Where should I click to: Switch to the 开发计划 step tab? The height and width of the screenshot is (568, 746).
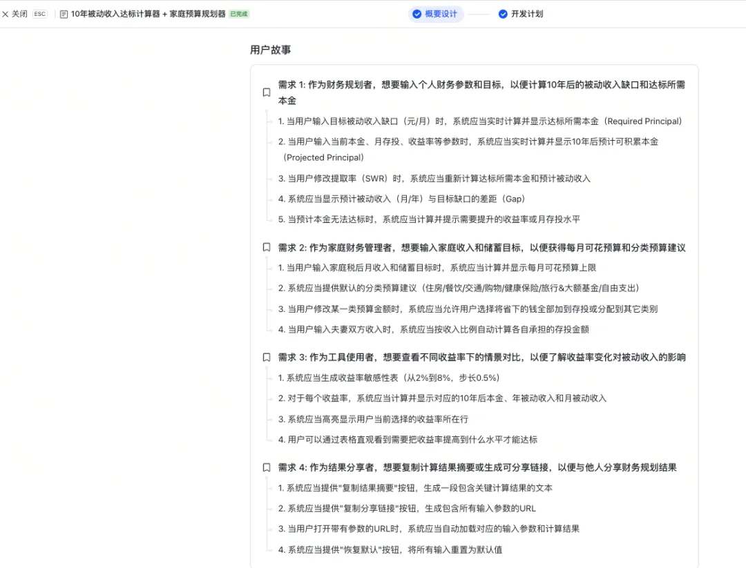(x=521, y=14)
